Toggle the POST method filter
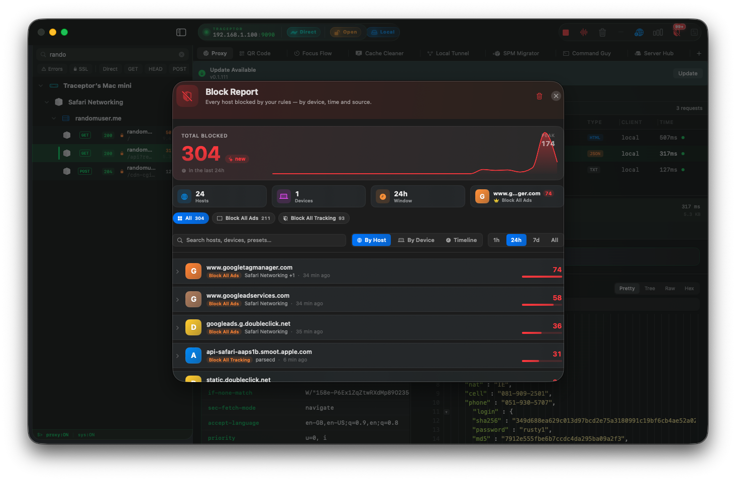Image resolution: width=736 pixels, height=481 pixels. point(179,69)
